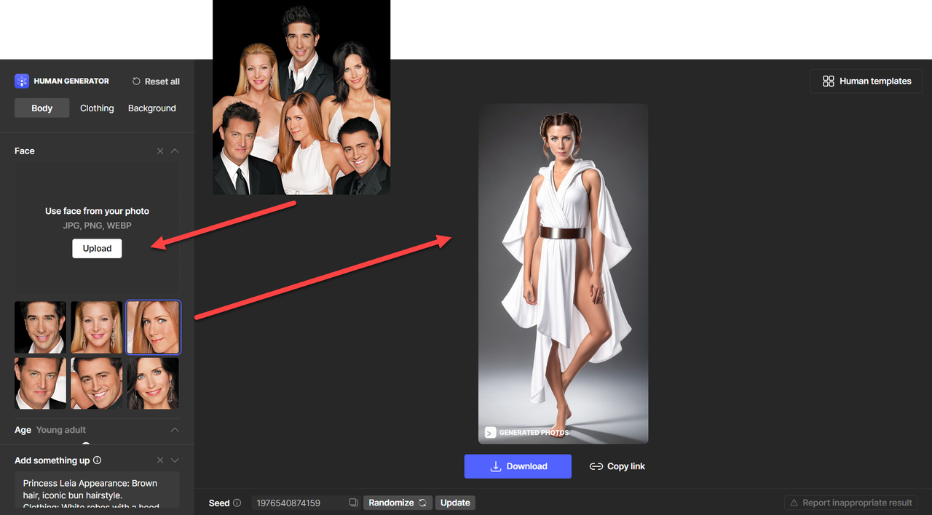Clear the Face section with its X
Viewport: 932px width, 515px height.
pyautogui.click(x=160, y=151)
